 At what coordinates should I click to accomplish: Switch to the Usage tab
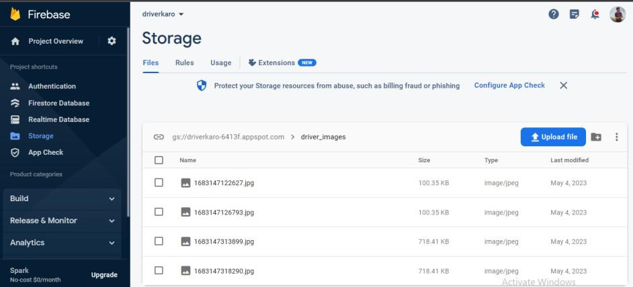[220, 62]
